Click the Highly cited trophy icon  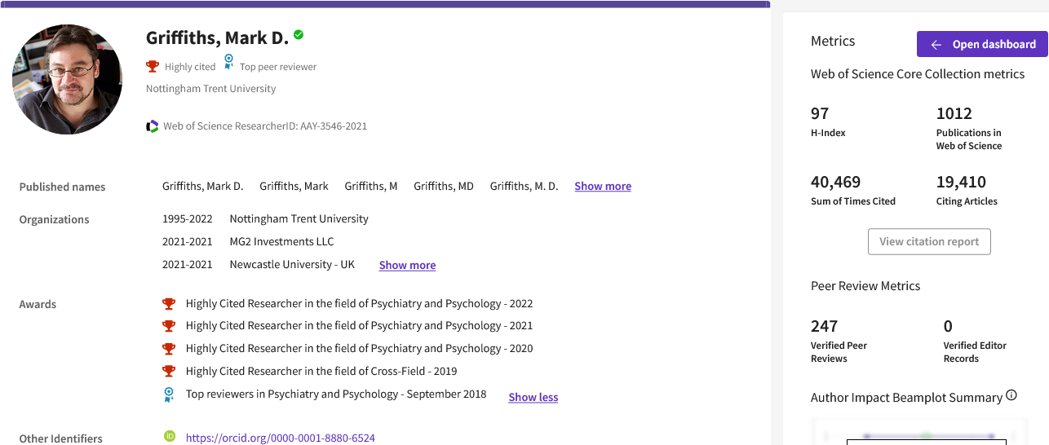153,66
